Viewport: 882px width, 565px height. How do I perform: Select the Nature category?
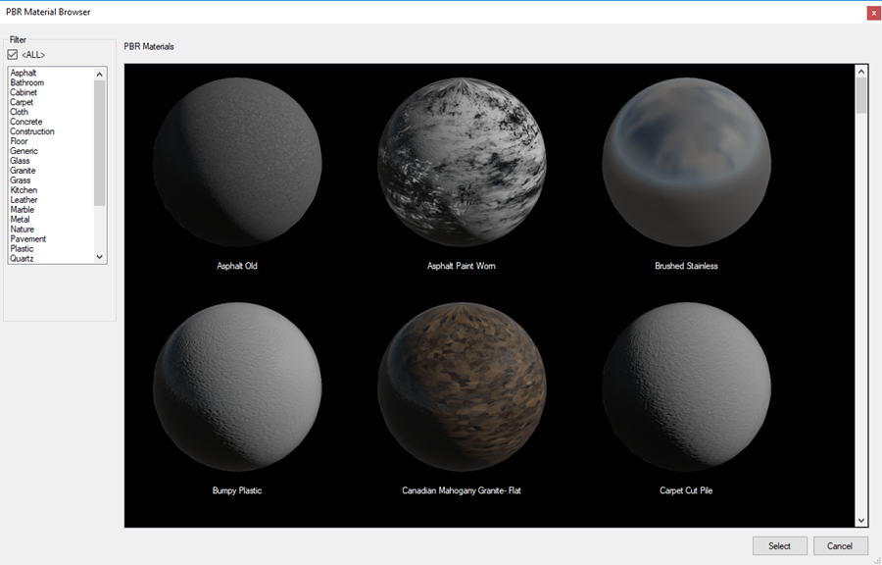[x=22, y=229]
